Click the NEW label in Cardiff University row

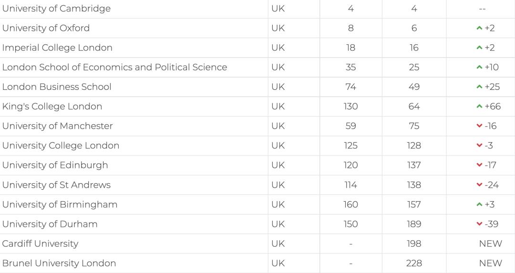pyautogui.click(x=490, y=244)
